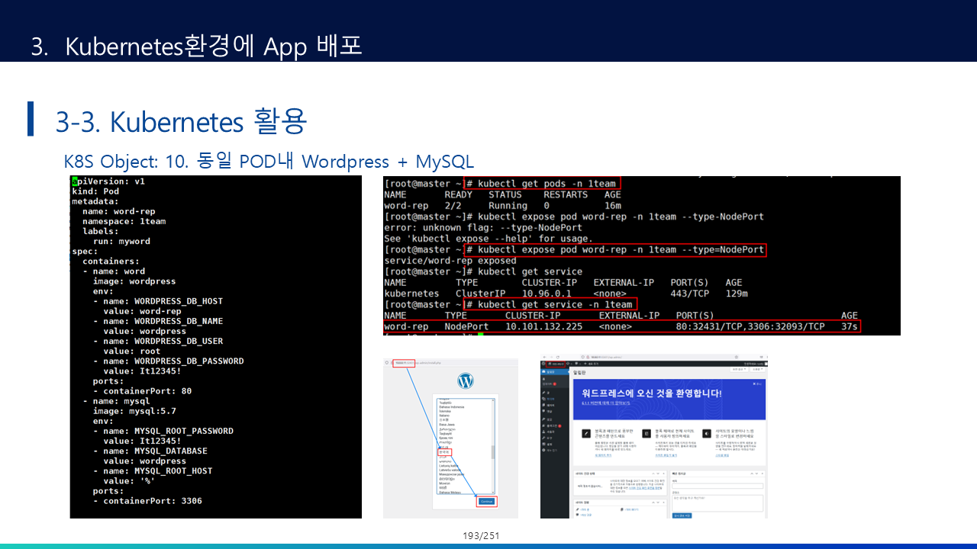Viewport: 977px width, 549px height.
Task: Select Italiano in language list
Action: (x=444, y=416)
